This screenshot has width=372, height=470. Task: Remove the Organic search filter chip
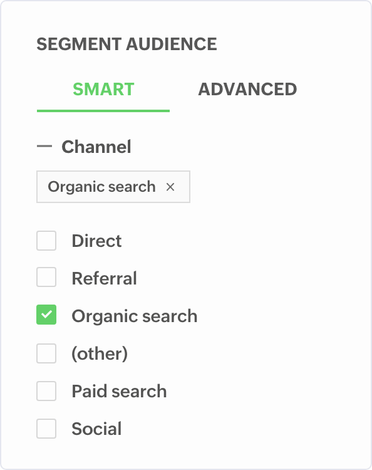tap(170, 187)
